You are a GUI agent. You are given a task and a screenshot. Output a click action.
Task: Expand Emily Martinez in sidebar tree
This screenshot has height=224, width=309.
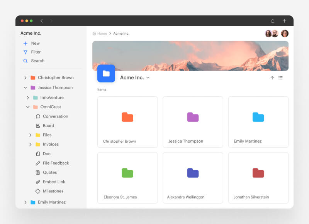click(25, 202)
